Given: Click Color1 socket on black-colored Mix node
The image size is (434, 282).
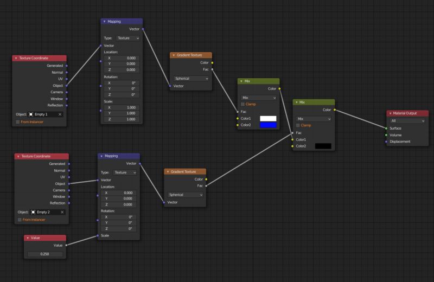Looking at the screenshot, I should pos(292,140).
